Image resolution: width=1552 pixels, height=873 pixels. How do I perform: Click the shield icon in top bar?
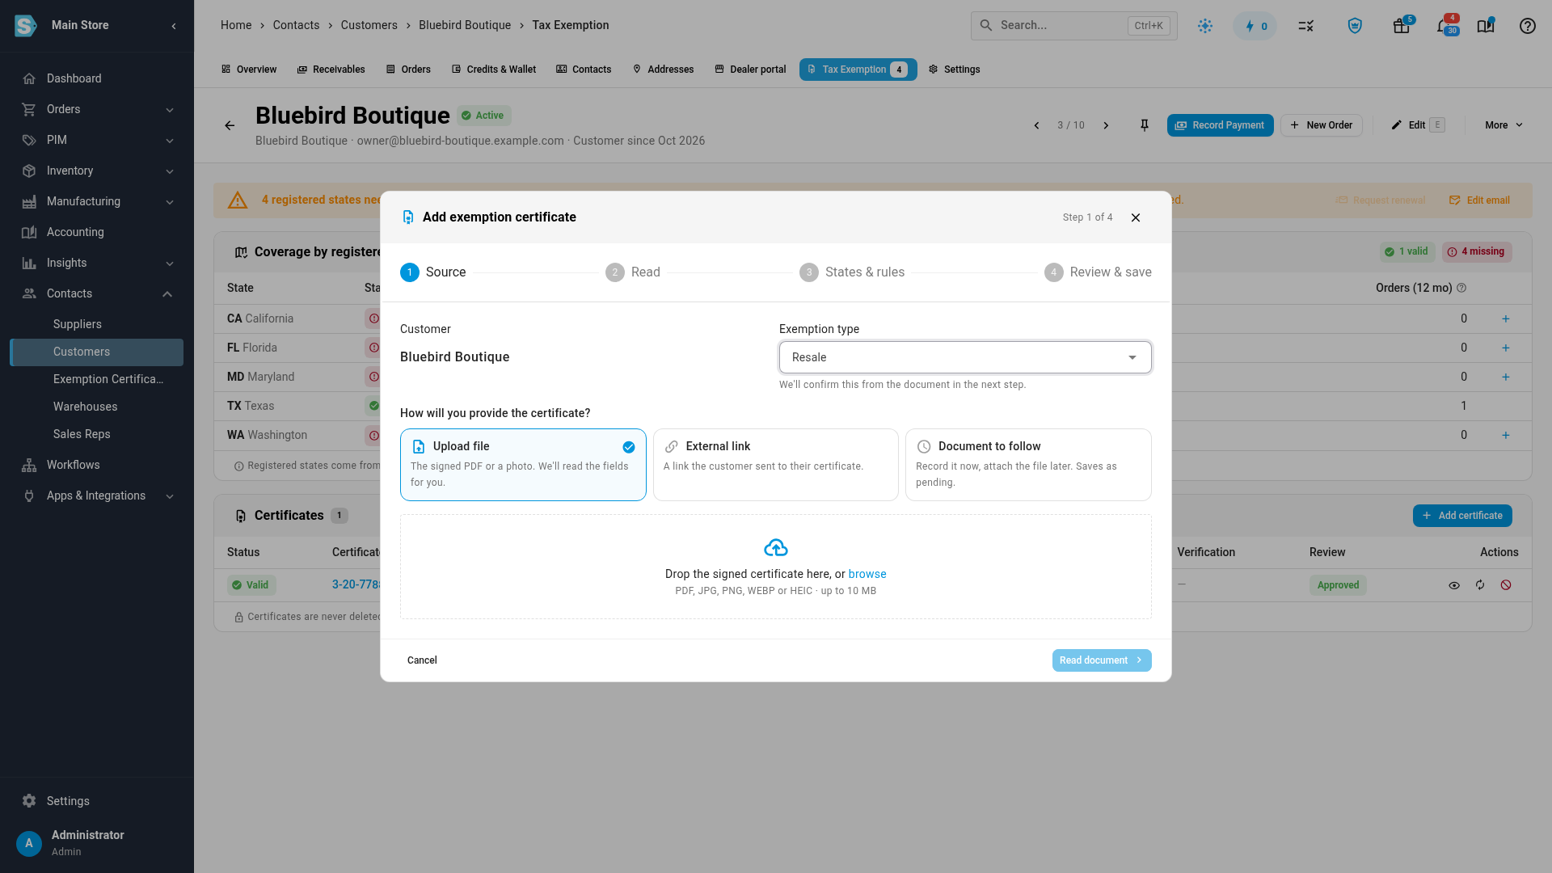(1356, 26)
